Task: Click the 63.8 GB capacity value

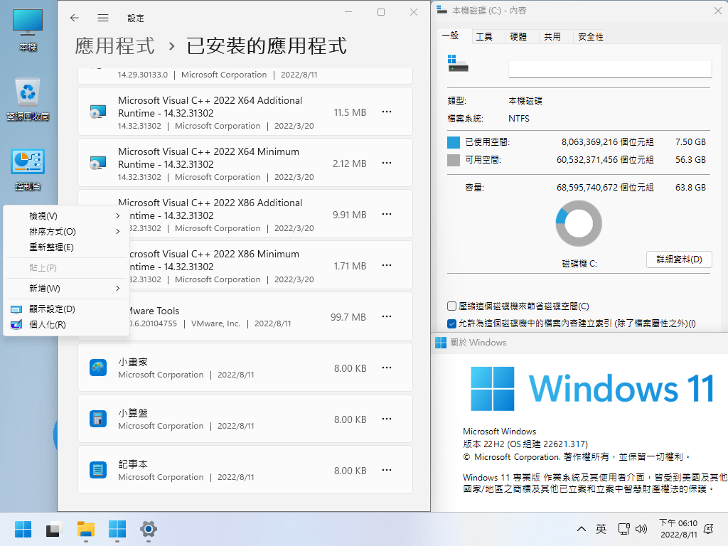Action: pos(690,188)
